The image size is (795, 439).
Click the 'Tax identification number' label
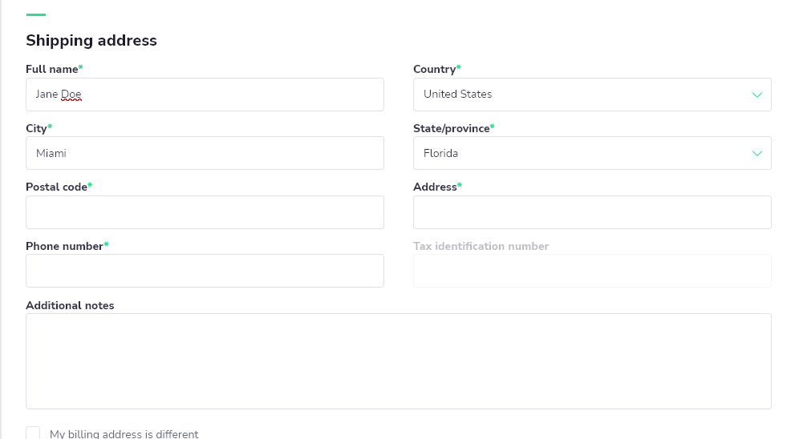click(x=481, y=246)
